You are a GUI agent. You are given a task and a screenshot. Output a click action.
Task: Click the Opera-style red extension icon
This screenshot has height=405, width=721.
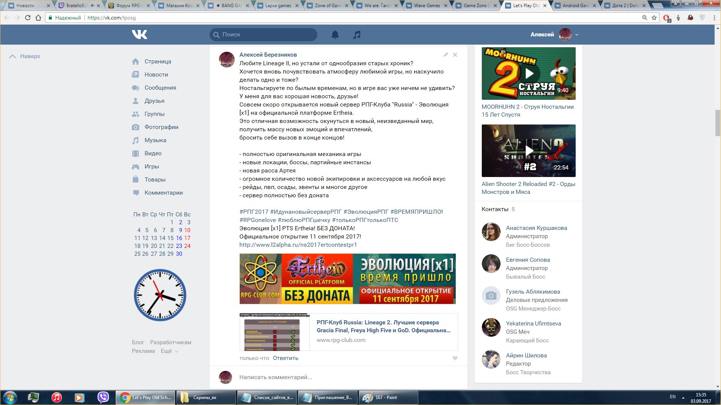coord(667,18)
